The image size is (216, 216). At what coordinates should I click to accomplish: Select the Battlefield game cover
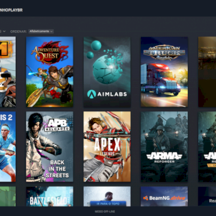click(50, 196)
